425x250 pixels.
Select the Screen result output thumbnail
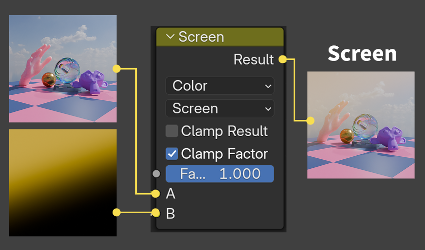click(x=361, y=125)
